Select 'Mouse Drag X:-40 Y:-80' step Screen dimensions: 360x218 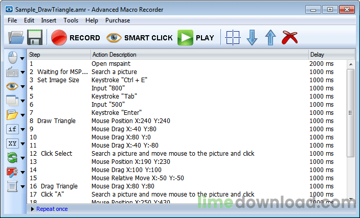click(187, 146)
